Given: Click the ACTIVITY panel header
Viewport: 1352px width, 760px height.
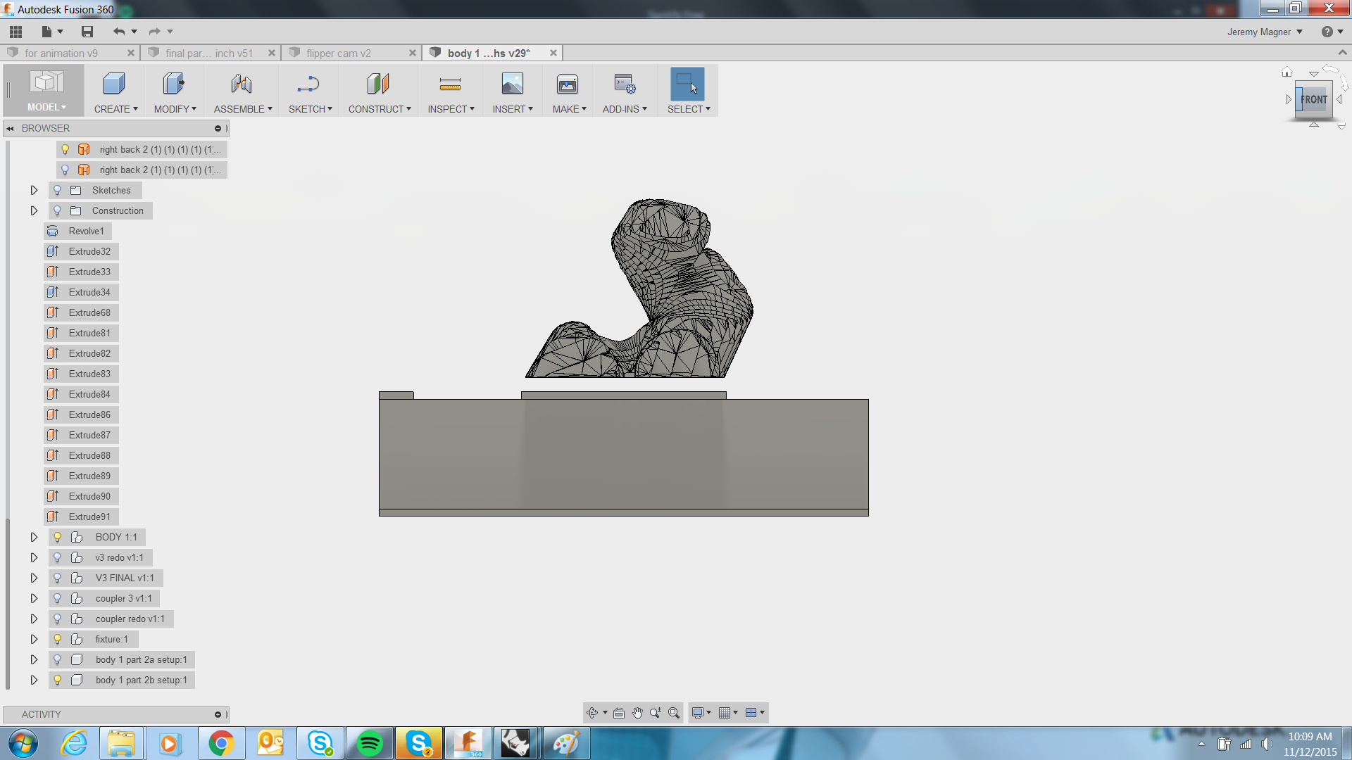Looking at the screenshot, I should (115, 714).
